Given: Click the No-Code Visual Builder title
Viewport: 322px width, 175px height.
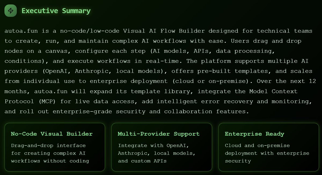Looking at the screenshot, I should point(52,134).
